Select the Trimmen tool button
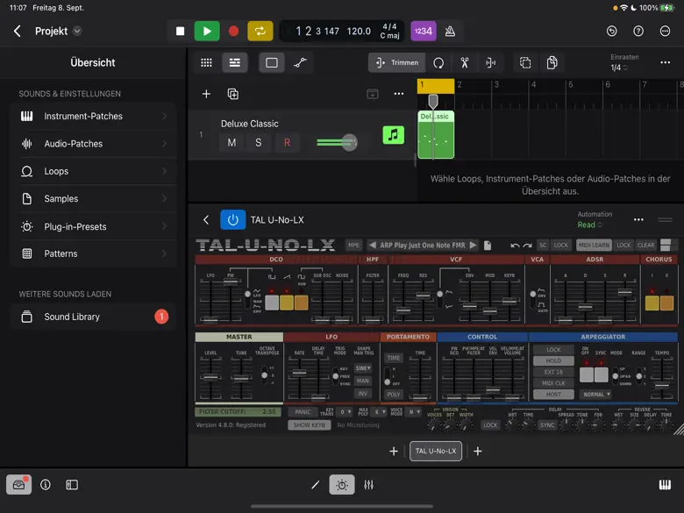 396,63
